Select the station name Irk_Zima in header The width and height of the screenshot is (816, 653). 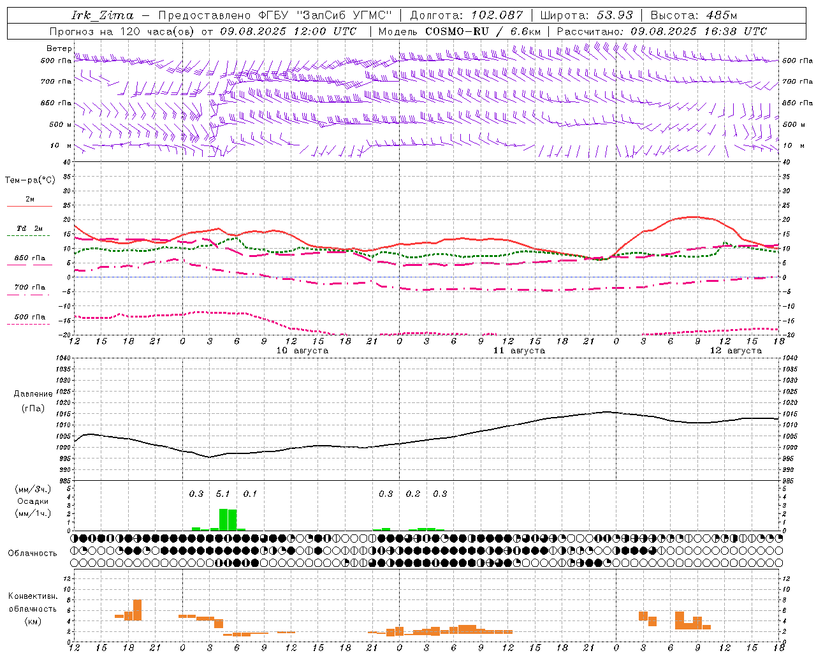tap(102, 15)
